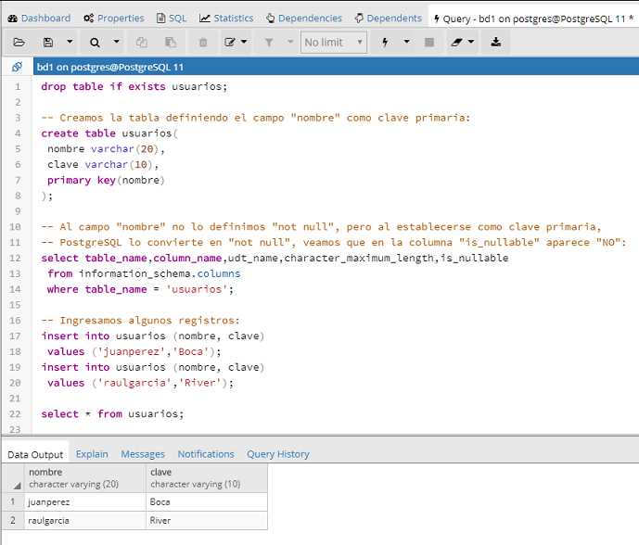Click the clave column header
639x545 pixels.
coord(207,478)
